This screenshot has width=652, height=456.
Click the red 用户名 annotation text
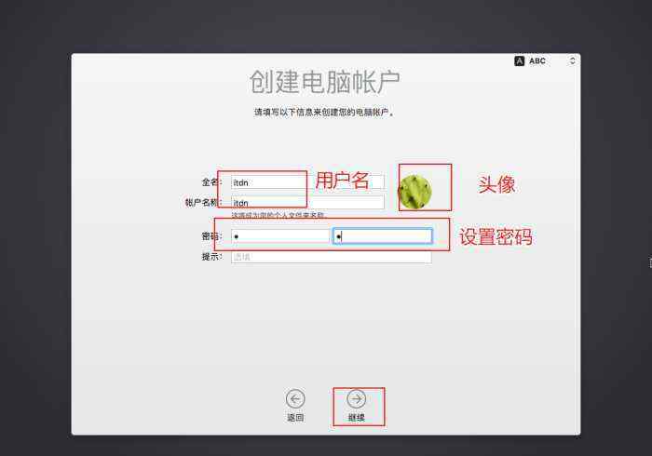[342, 181]
